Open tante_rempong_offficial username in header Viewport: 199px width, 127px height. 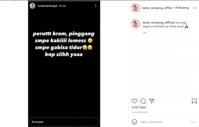157,8
